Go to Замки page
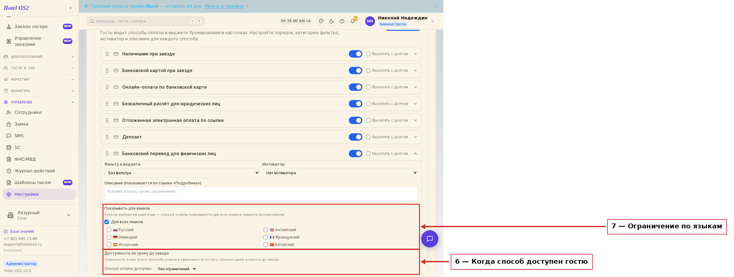This screenshot has height=277, width=734. point(39,124)
